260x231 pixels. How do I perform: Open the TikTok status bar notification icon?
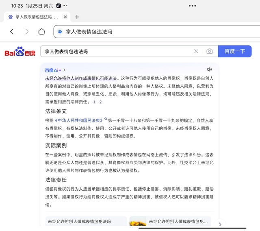pyautogui.click(x=58, y=6)
